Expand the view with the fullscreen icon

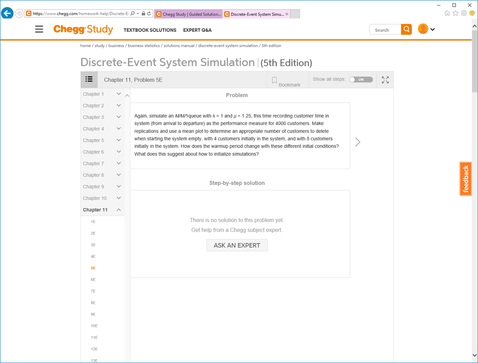(385, 79)
